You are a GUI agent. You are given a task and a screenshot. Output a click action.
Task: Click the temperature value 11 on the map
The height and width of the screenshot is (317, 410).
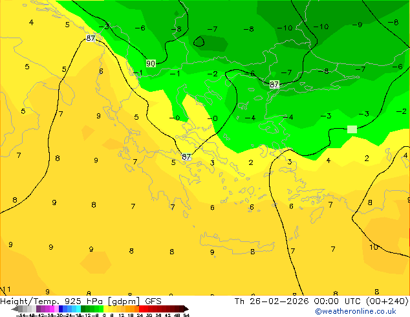tap(6, 289)
